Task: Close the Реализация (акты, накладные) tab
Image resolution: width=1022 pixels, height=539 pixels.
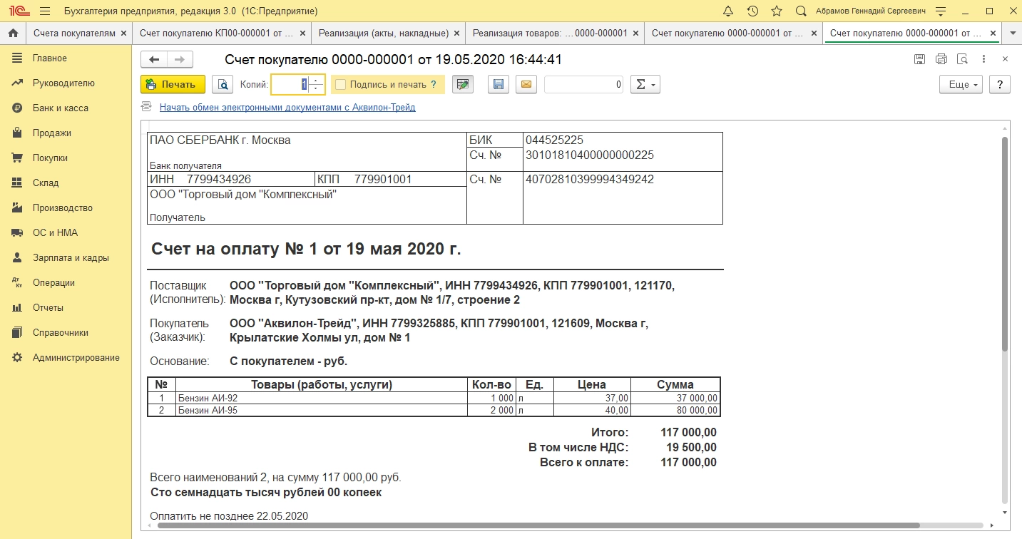Action: [456, 34]
